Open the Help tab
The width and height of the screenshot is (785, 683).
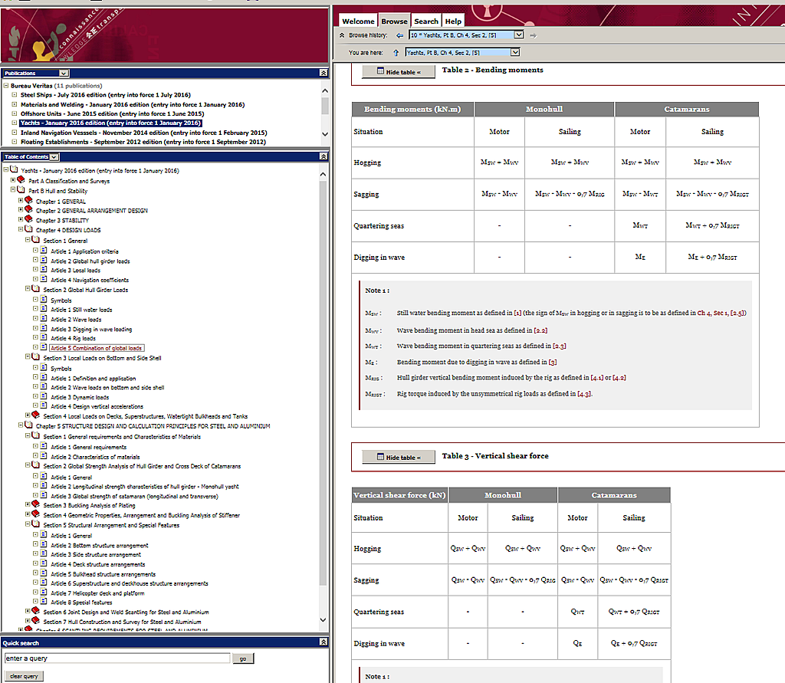pos(453,21)
